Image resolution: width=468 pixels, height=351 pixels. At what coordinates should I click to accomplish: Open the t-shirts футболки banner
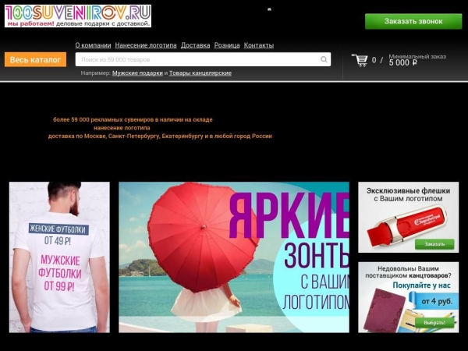59,257
